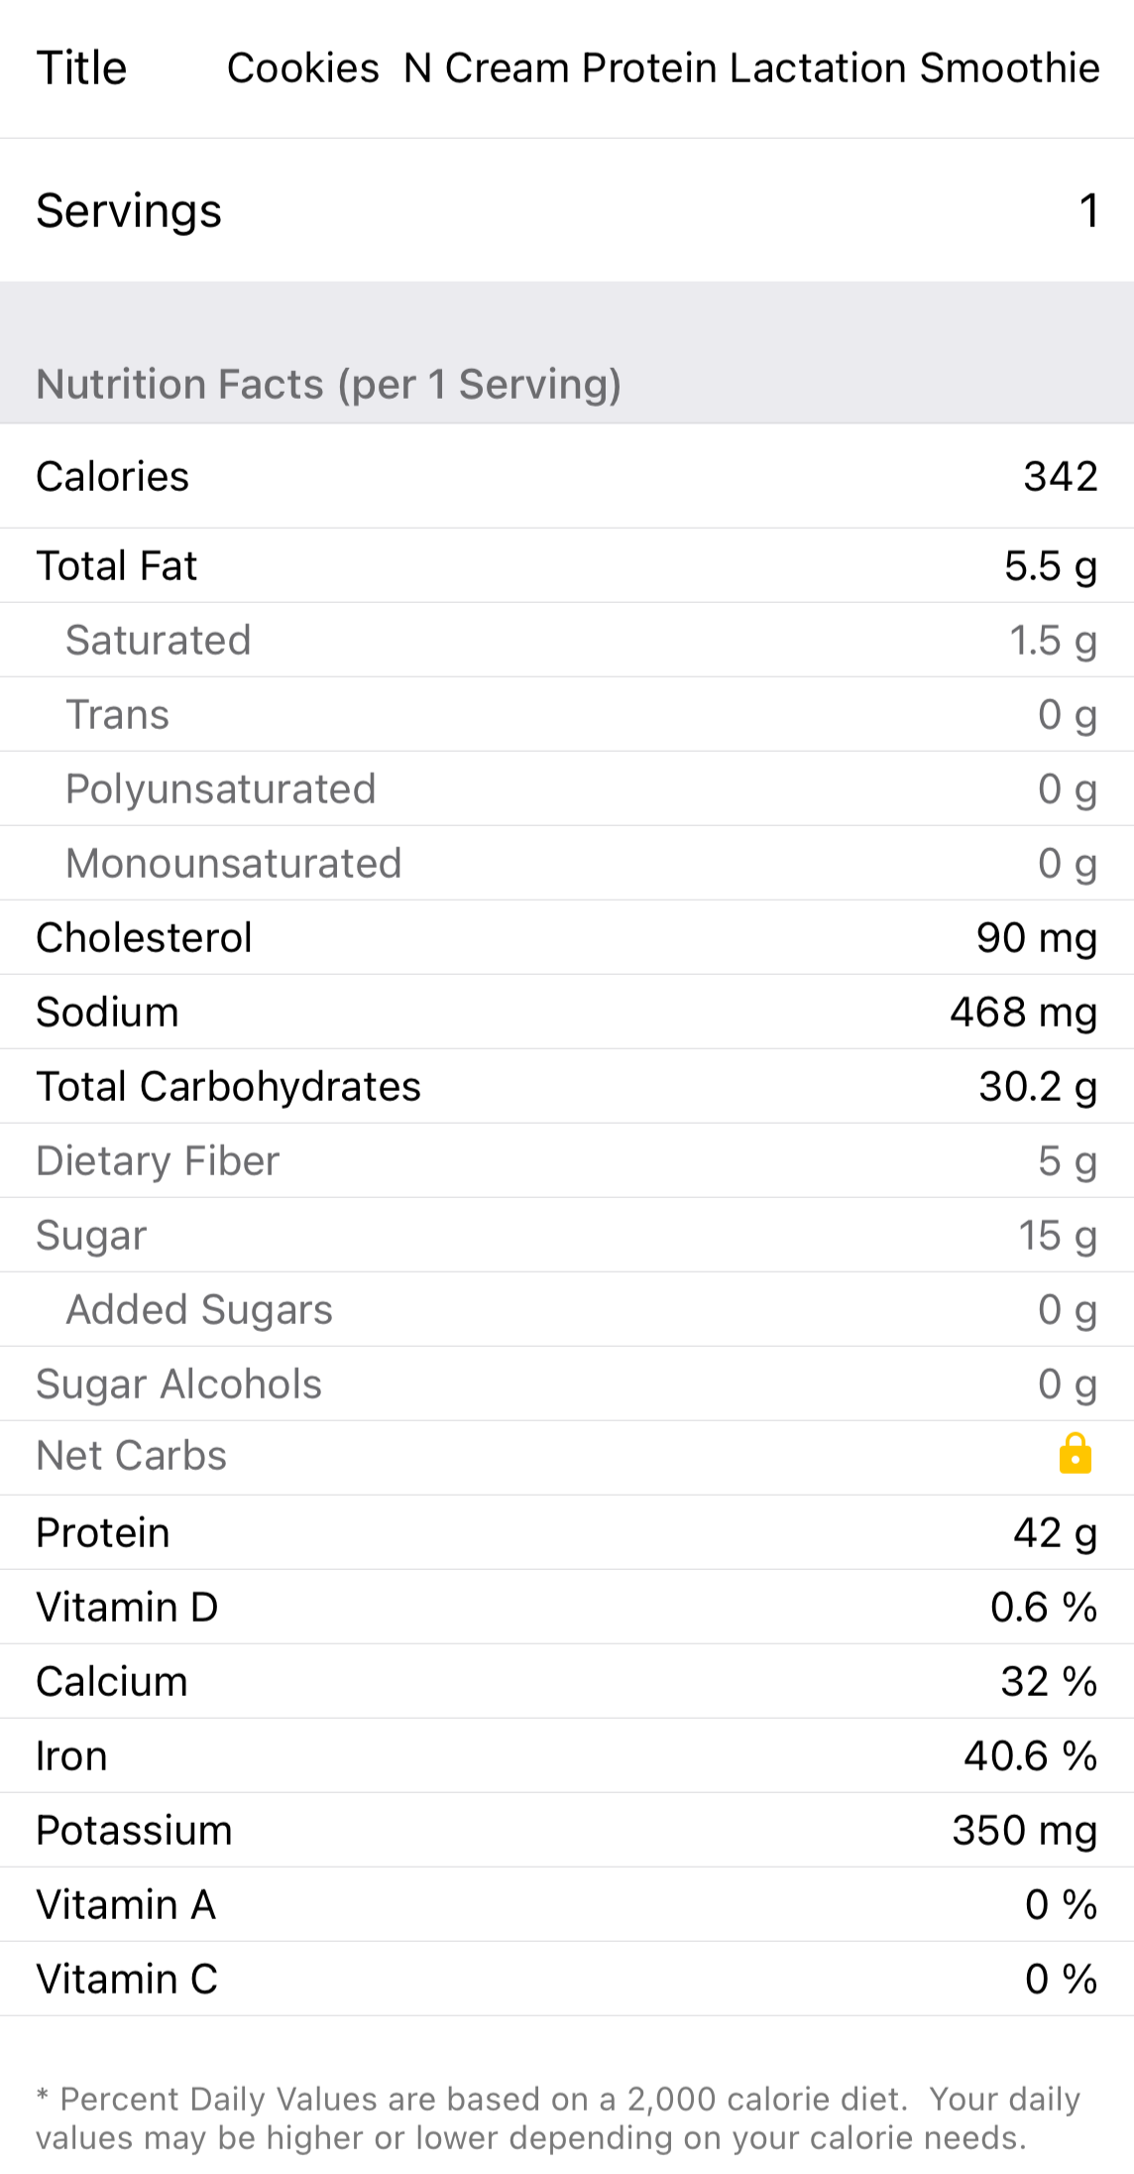The image size is (1134, 2174).
Task: Tap the Sodium 468 mg field
Action: [x=1022, y=1013]
